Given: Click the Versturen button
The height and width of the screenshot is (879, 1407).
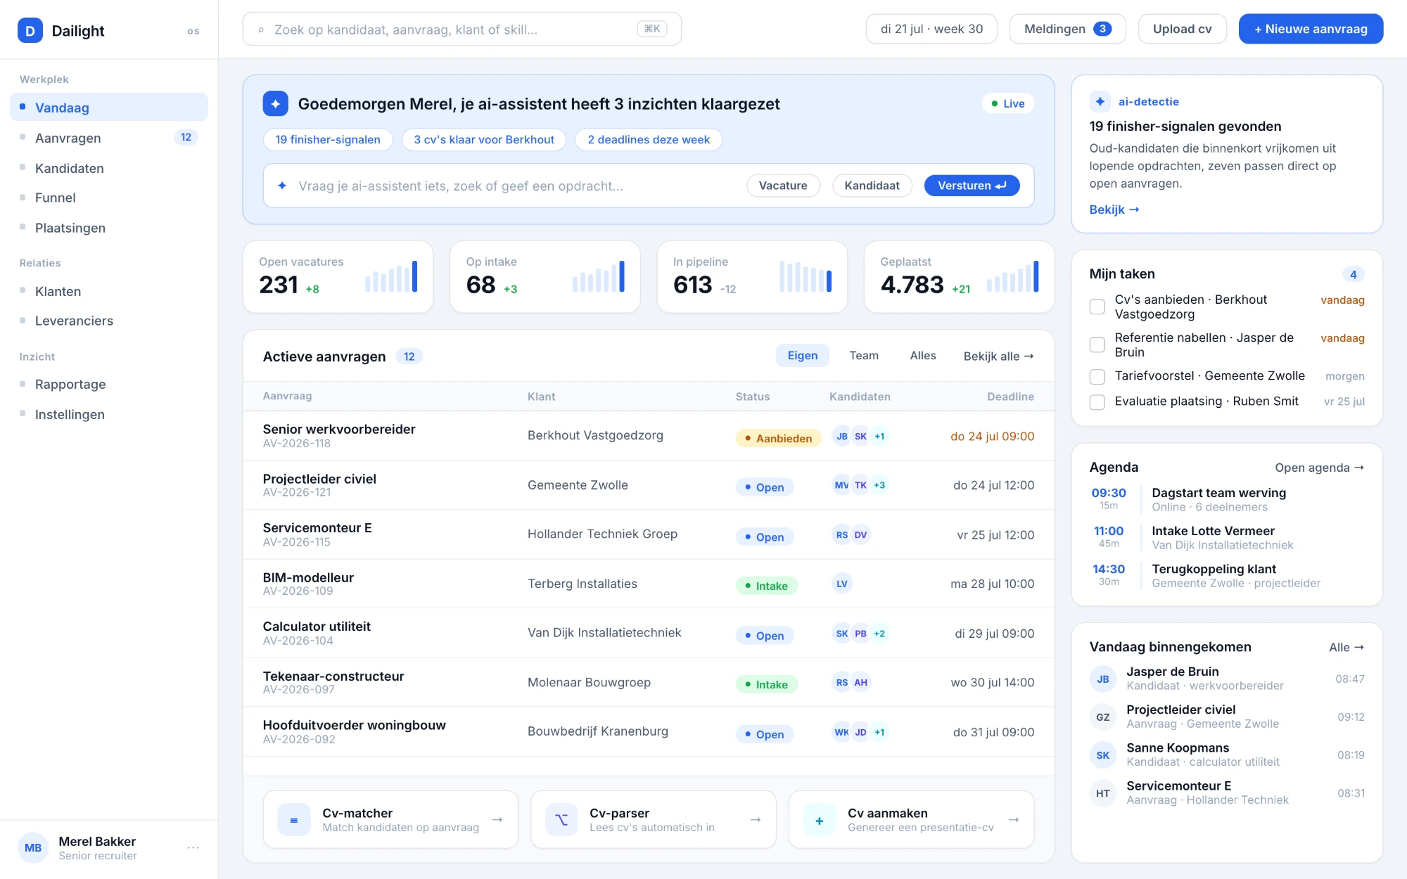Looking at the screenshot, I should coord(972,186).
